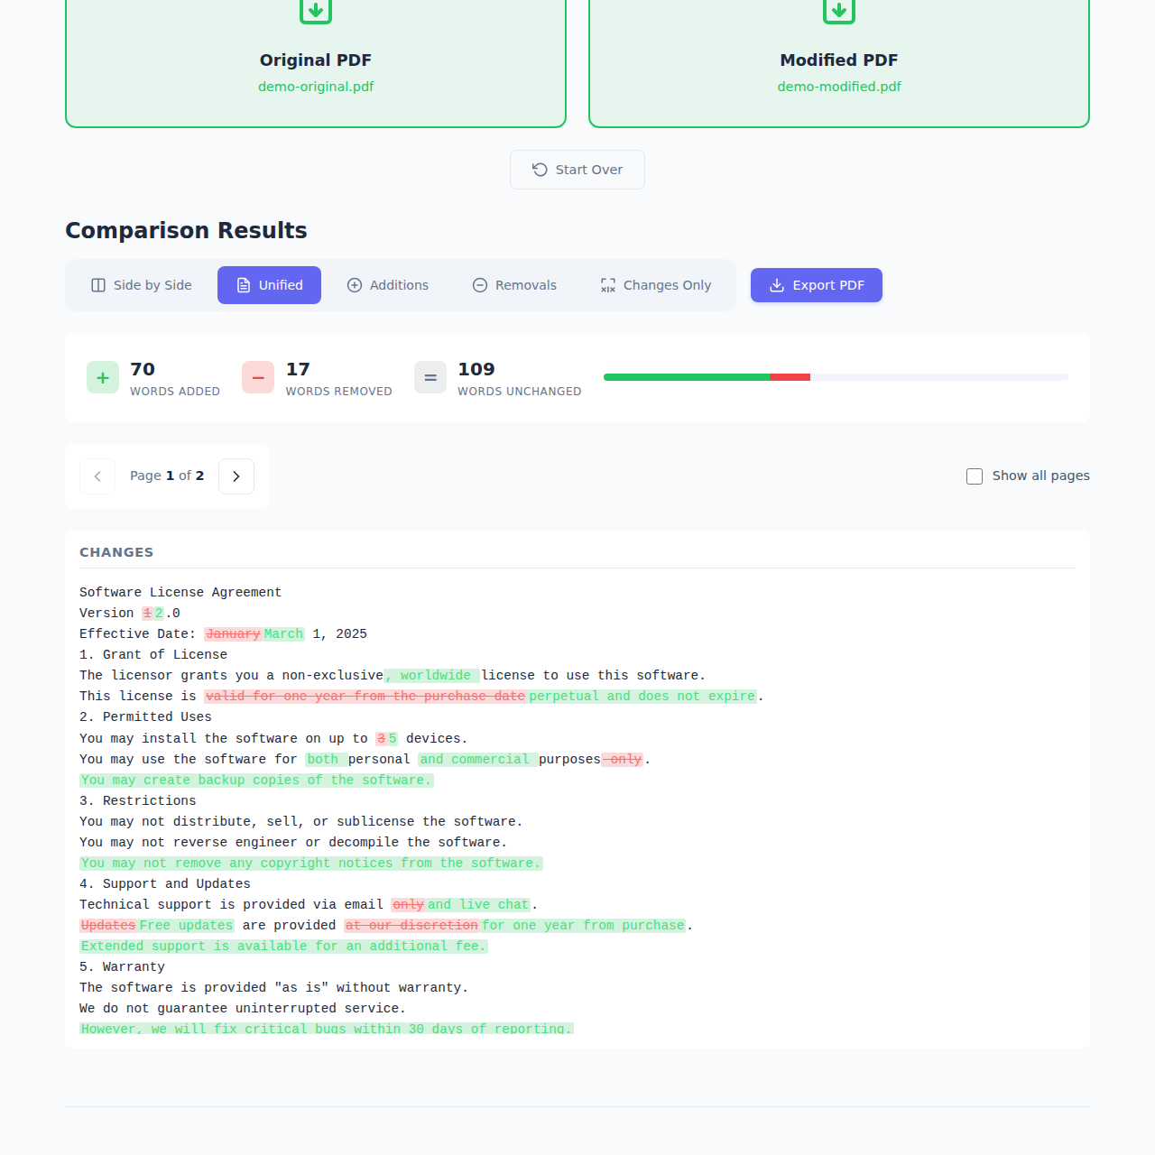Click the red minus words-removed icon
Image resolution: width=1155 pixels, height=1155 pixels.
pos(258,378)
